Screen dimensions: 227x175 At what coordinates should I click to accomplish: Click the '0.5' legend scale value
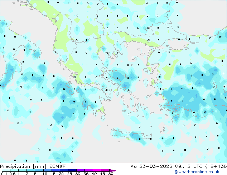tap(13, 174)
